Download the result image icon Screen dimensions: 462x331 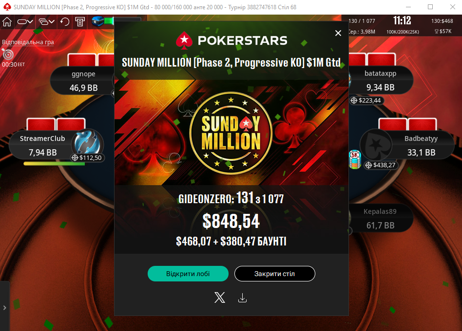[242, 297]
